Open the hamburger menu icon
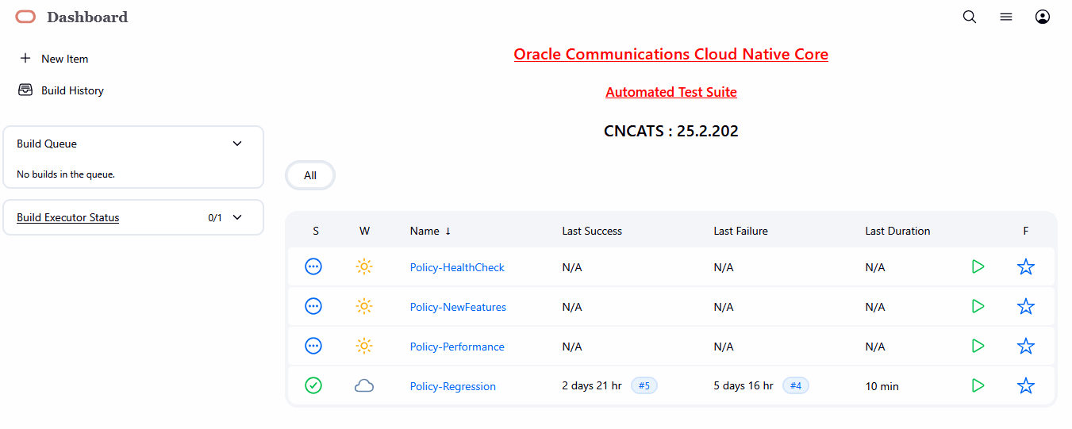Screen dimensions: 1072x429 point(1006,17)
